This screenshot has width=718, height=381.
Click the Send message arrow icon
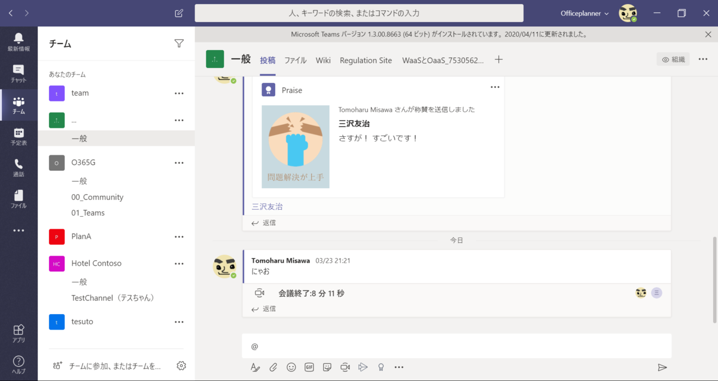662,367
